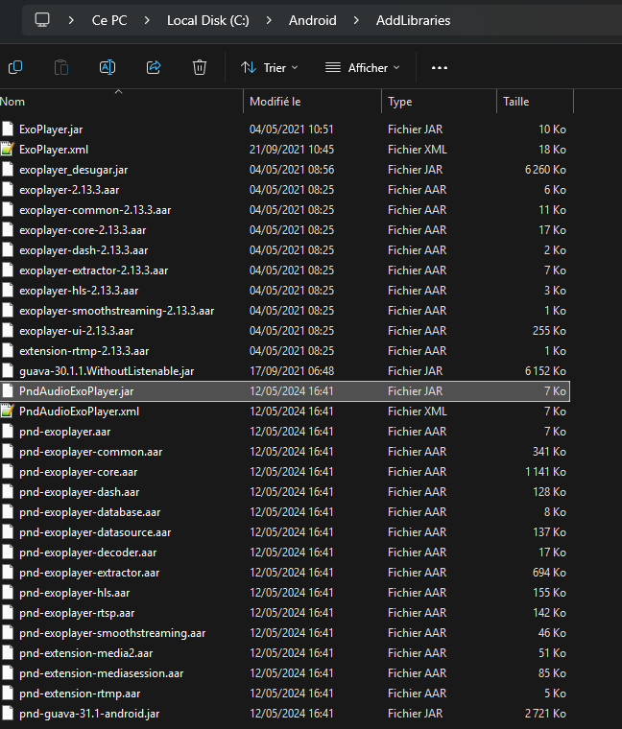The height and width of the screenshot is (729, 622).
Task: Click the date 21/09/2021 10:45
Action: pyautogui.click(x=292, y=150)
